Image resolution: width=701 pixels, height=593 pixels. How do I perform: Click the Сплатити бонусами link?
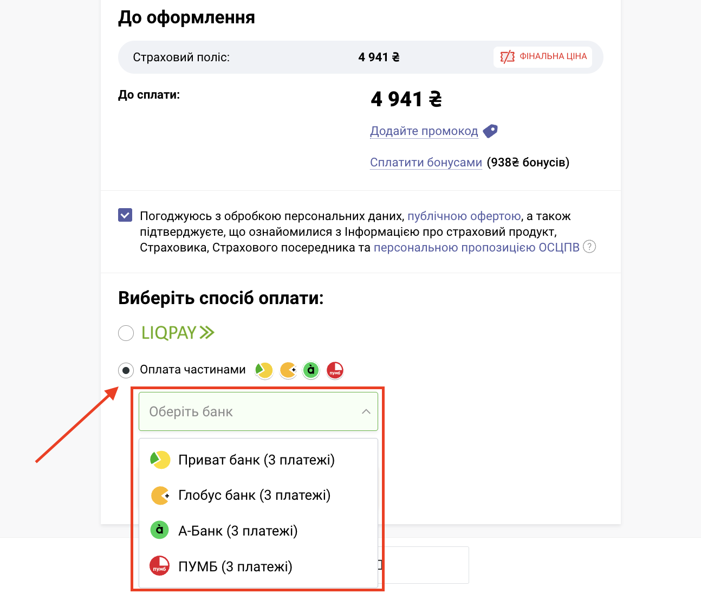click(x=426, y=163)
